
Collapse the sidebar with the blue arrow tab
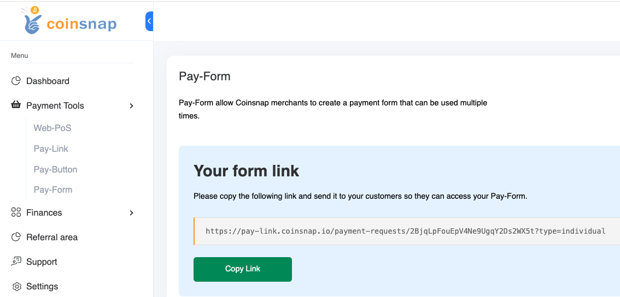[149, 21]
